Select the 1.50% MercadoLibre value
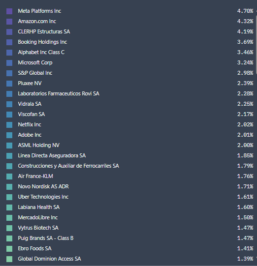The height and width of the screenshot is (266, 257). (245, 218)
